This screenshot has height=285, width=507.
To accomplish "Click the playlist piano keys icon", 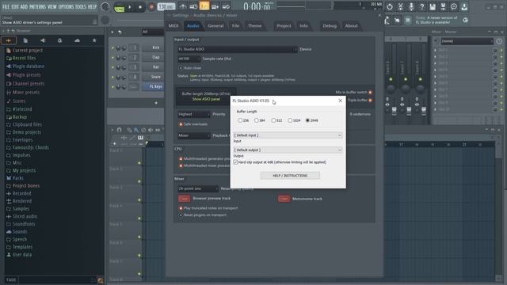I will click(141, 137).
